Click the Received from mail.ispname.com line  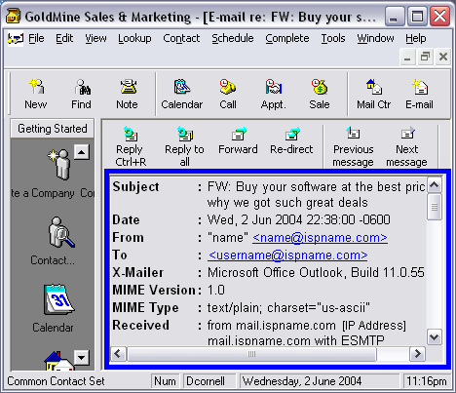point(307,326)
